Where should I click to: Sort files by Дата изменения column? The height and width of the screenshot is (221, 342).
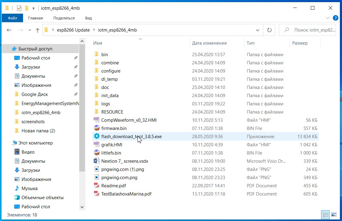tap(209, 43)
